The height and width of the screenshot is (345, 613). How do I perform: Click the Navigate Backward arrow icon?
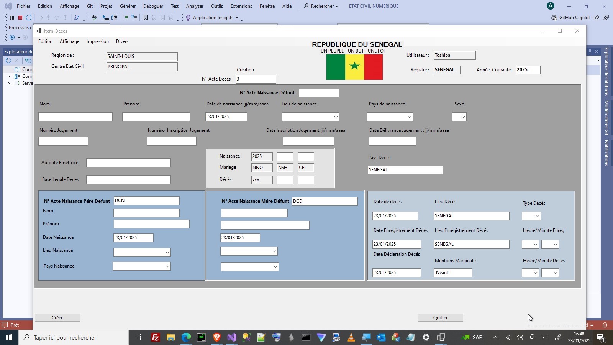click(12, 37)
